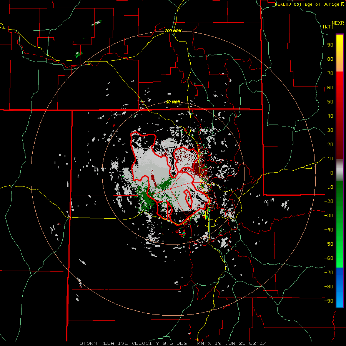Screen dimensions: 346x346
Task: Click the -30 value on velocity scale
Action: pos(329,216)
